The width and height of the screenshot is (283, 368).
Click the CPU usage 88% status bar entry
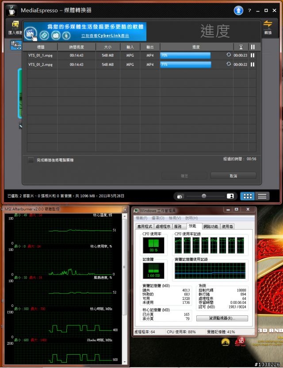(x=181, y=332)
